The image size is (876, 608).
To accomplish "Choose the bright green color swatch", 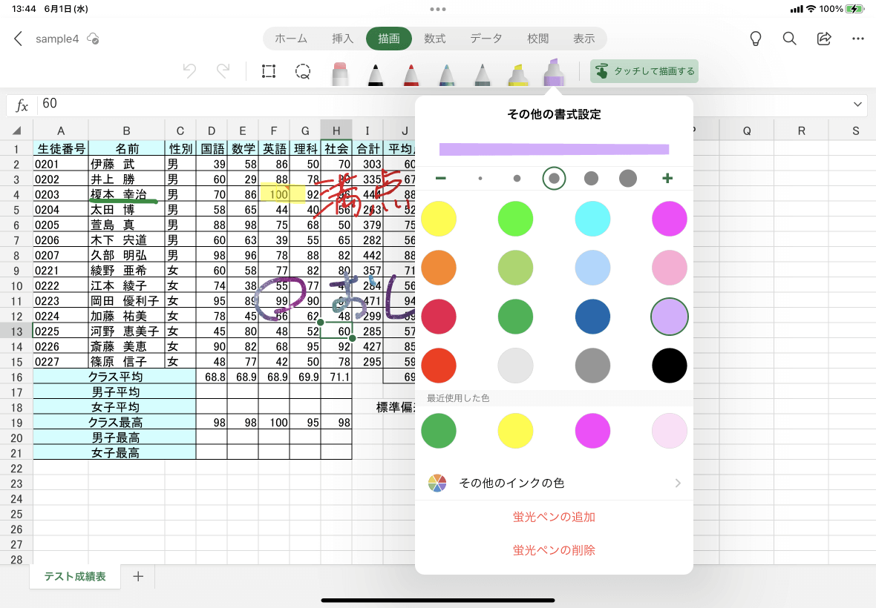I will [x=515, y=219].
